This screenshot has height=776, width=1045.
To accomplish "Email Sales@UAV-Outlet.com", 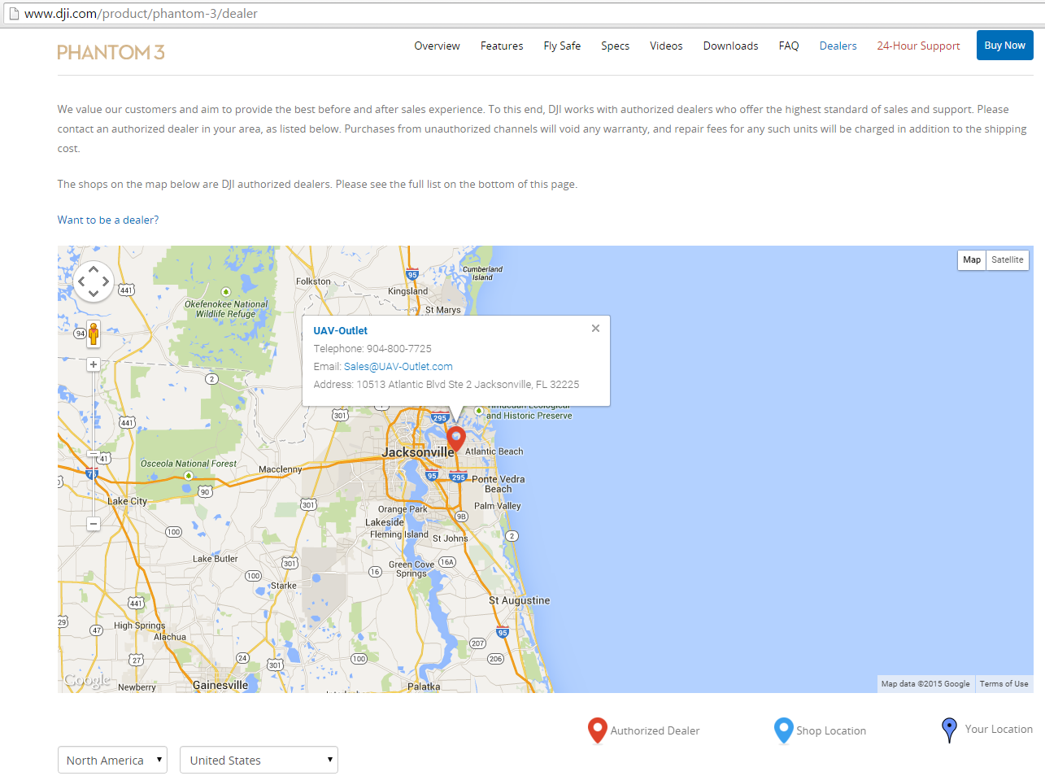I will 398,367.
